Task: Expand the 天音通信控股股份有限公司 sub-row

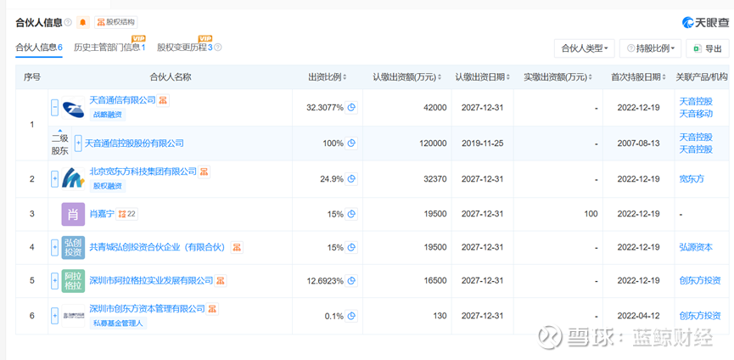Action: [x=78, y=143]
